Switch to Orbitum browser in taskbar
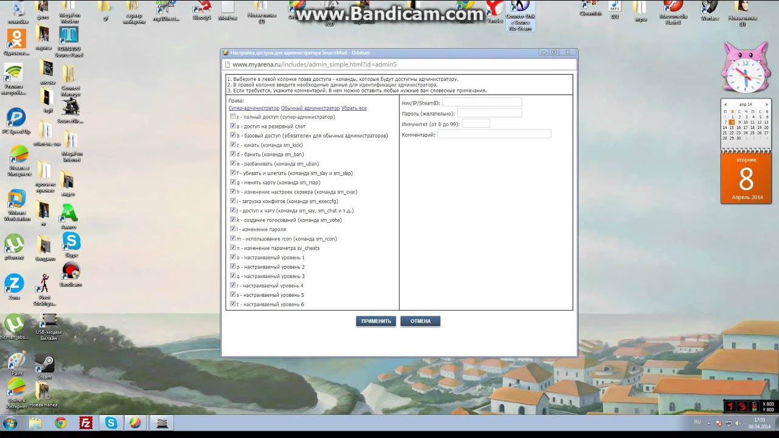 pos(135,423)
